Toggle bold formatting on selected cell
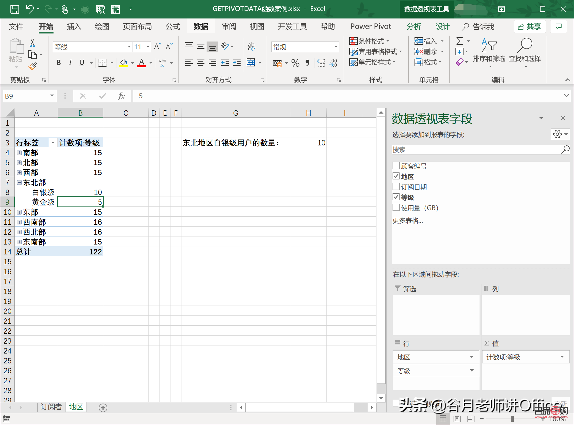This screenshot has height=425, width=574. (x=58, y=63)
